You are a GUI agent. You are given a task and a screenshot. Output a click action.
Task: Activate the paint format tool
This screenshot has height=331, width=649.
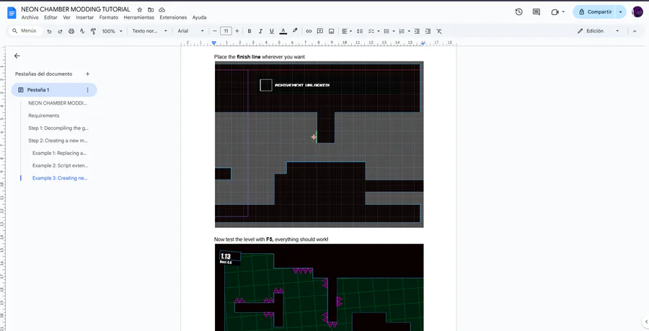[x=94, y=31]
